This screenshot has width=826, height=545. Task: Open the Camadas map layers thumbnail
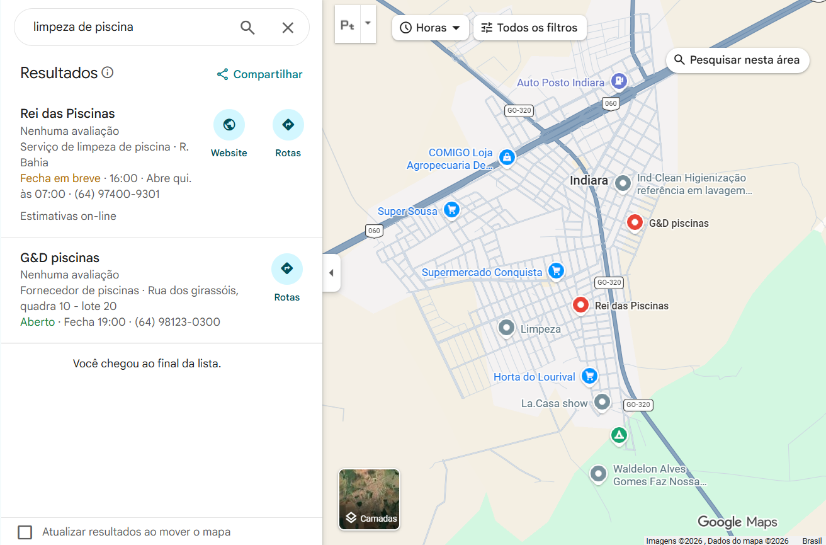[369, 499]
